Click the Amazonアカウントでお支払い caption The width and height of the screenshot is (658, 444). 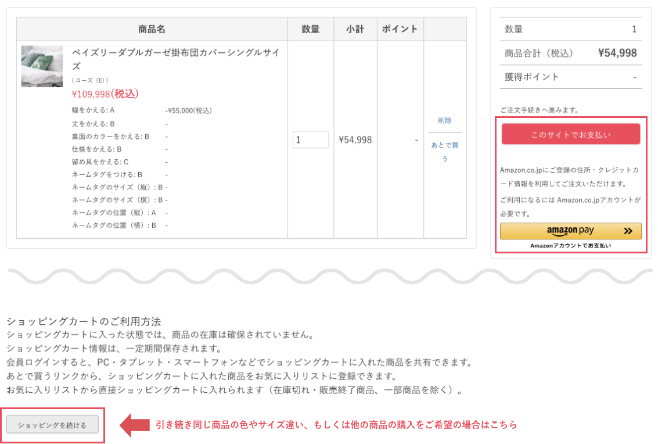click(x=570, y=246)
